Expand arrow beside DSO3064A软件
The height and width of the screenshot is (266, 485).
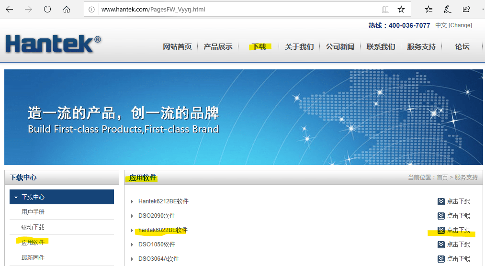coord(132,259)
